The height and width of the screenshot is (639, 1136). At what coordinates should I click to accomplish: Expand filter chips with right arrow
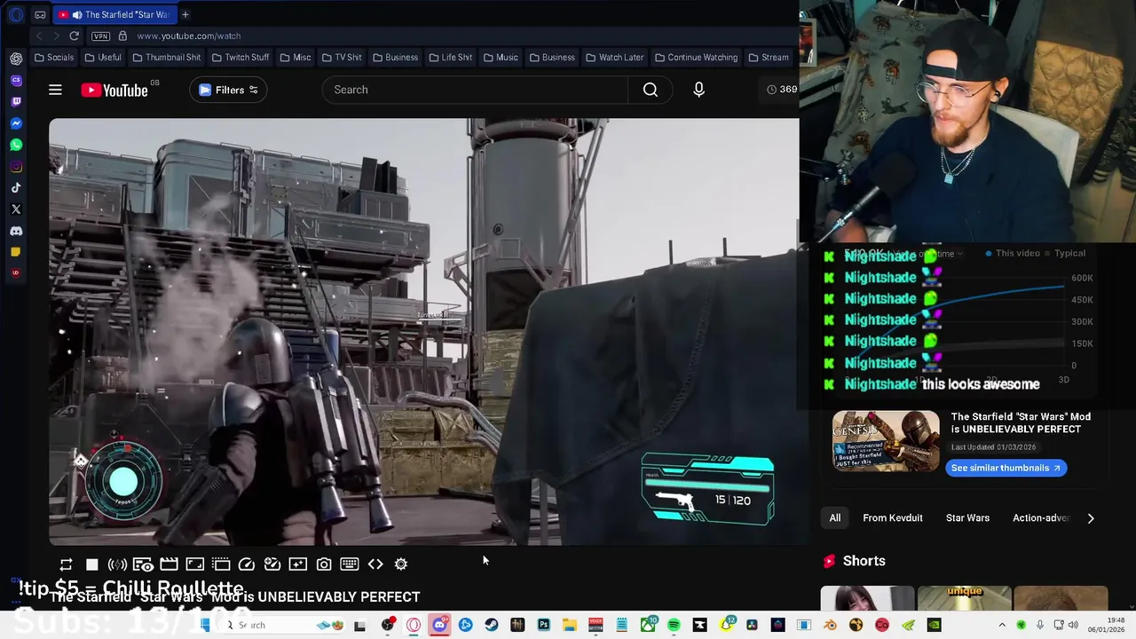(x=1091, y=518)
